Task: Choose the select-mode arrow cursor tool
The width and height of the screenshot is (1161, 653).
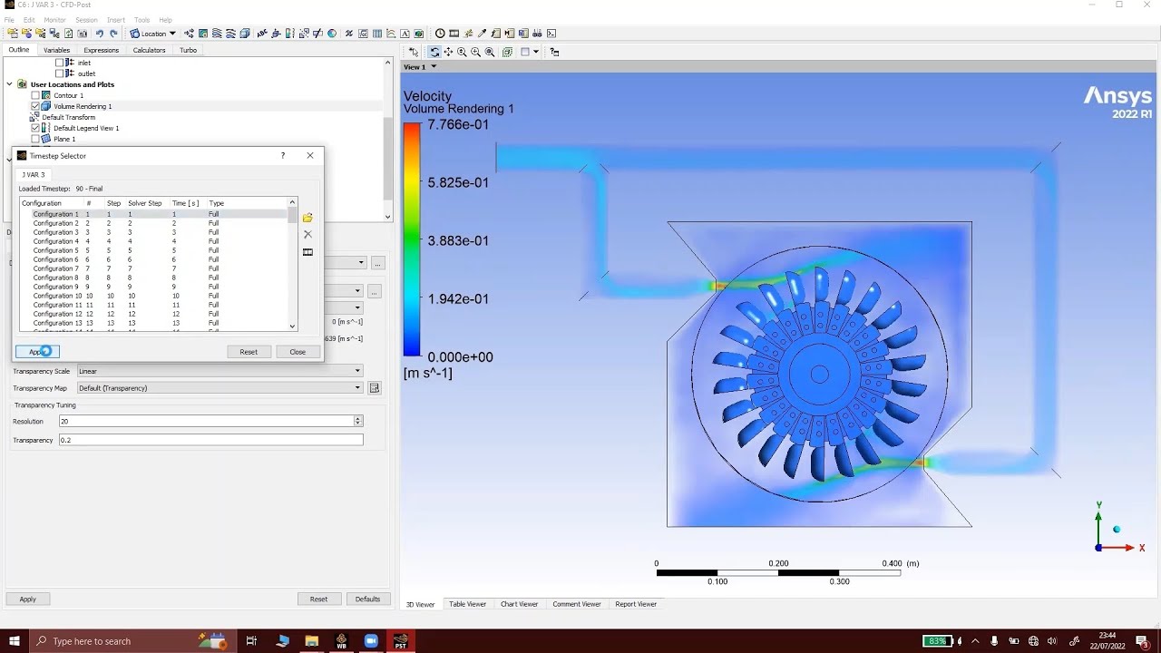Action: [413, 52]
